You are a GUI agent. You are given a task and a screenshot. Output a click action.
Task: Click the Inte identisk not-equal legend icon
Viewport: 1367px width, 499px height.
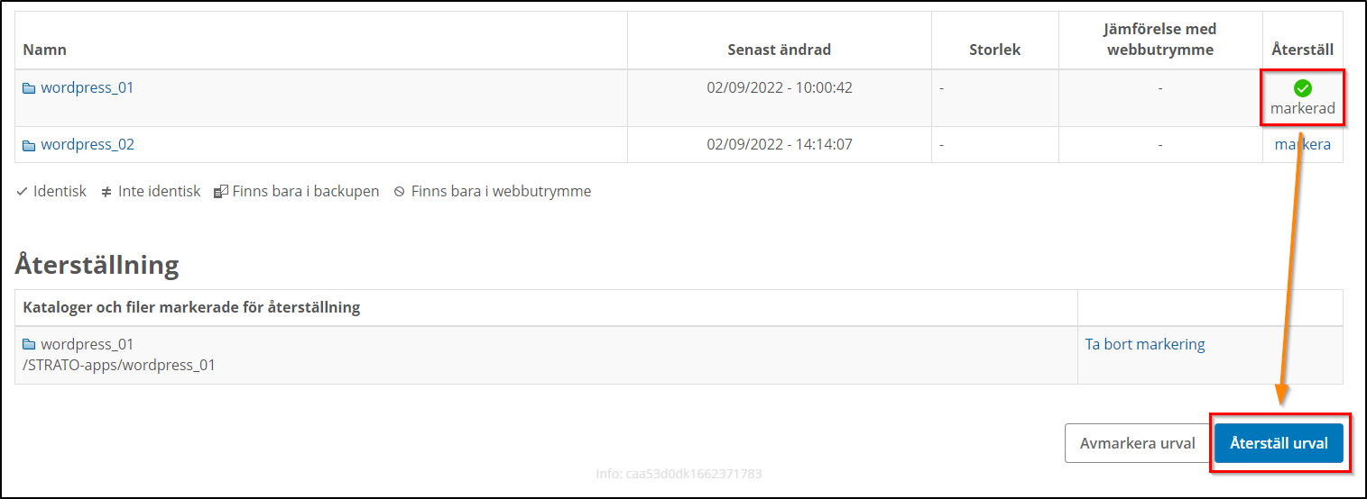106,192
